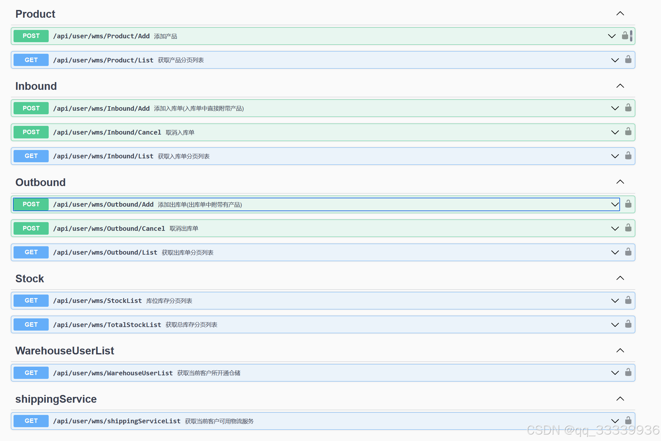Click lock icon beside Outbound/Add endpoint
Viewport: 661px width, 441px height.
point(628,204)
